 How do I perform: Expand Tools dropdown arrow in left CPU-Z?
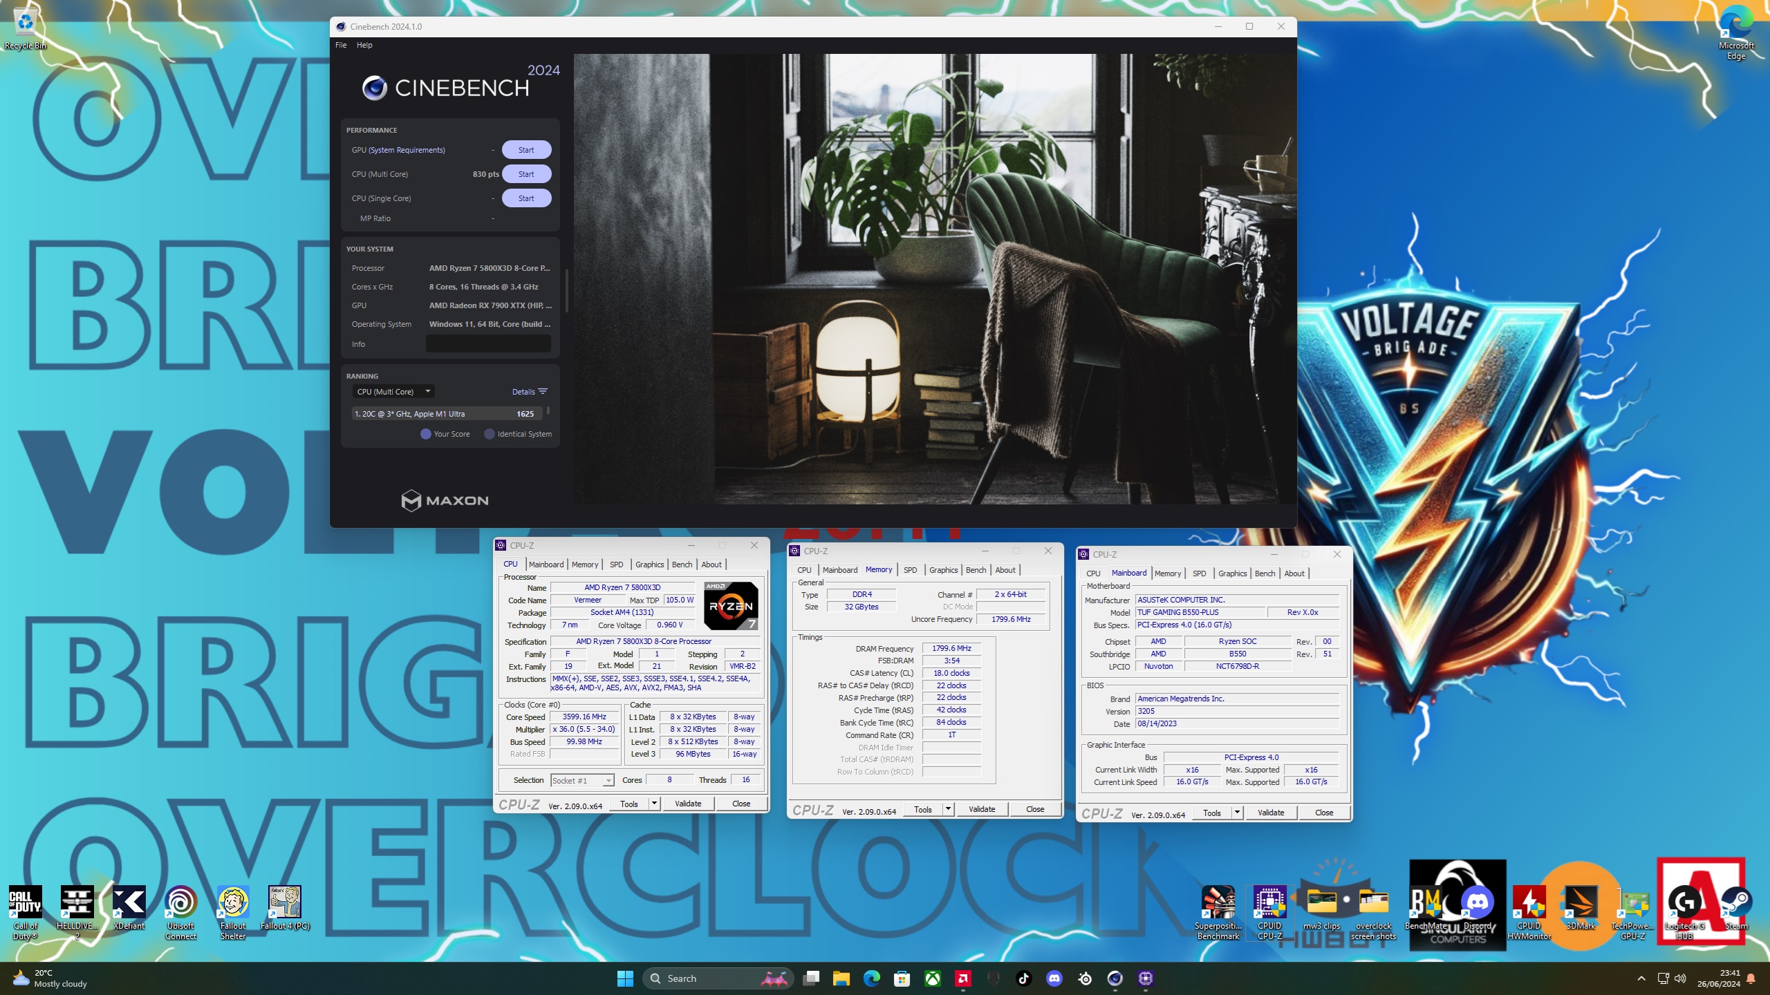coord(654,804)
